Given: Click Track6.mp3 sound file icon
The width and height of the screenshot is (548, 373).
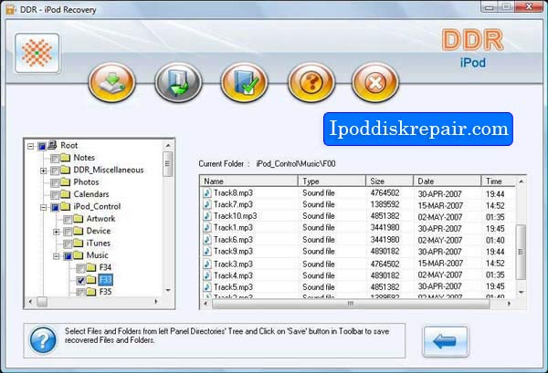Looking at the screenshot, I should coord(207,240).
